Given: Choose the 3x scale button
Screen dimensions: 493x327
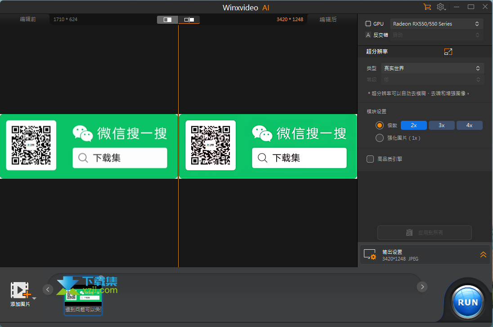Looking at the screenshot, I should click(x=441, y=125).
